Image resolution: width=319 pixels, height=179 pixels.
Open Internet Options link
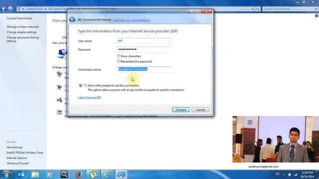16,158
